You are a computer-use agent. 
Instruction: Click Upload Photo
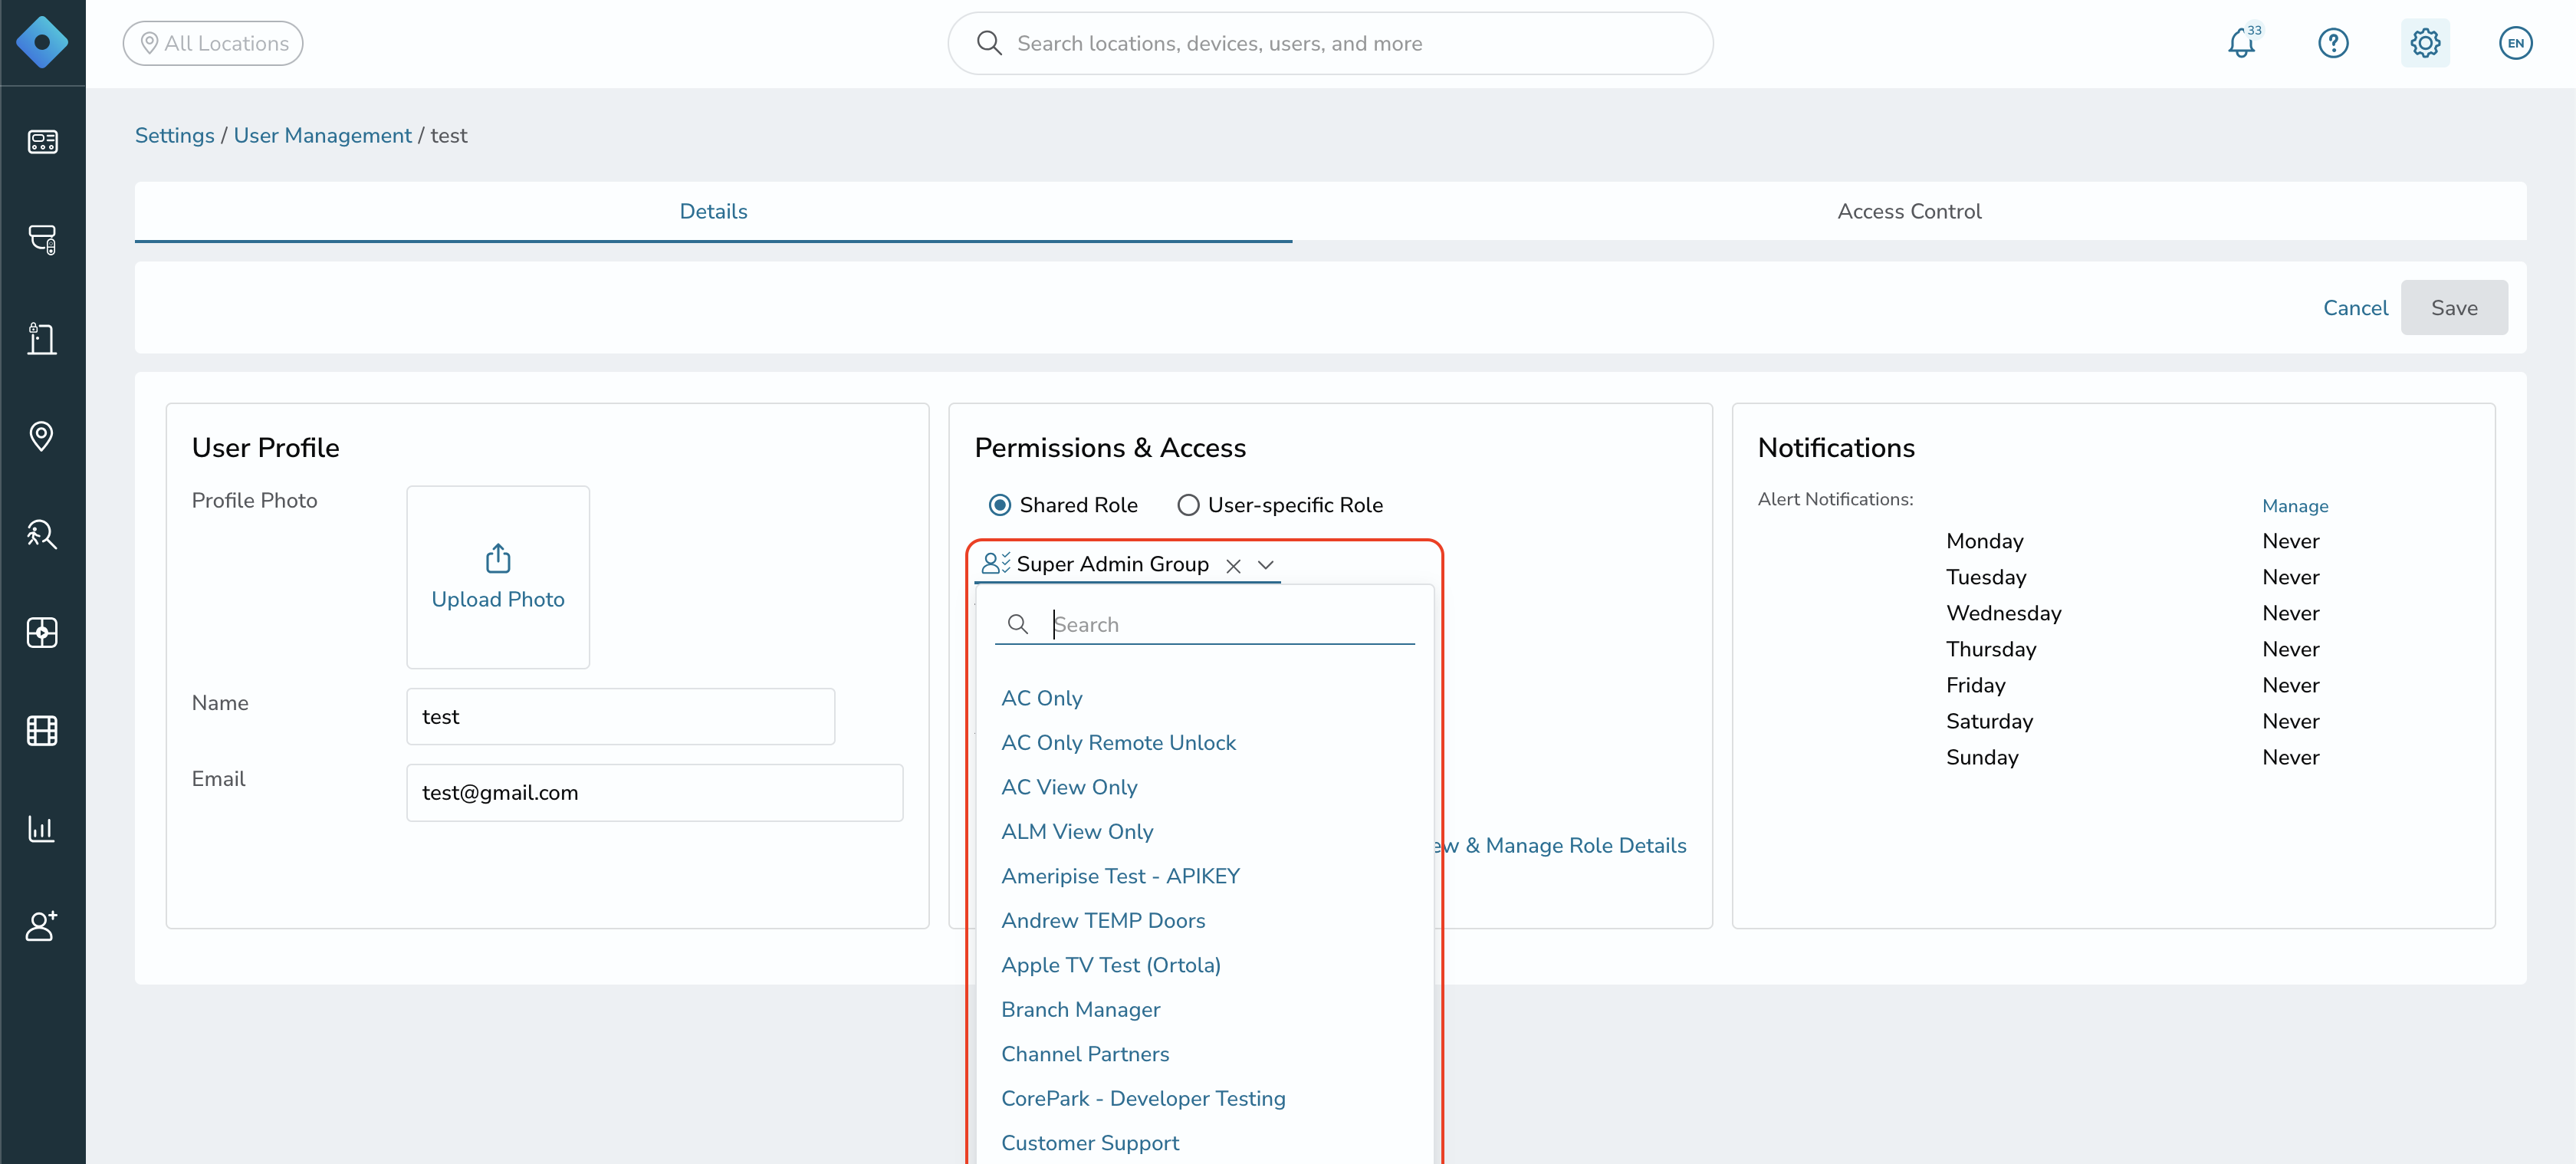(498, 599)
